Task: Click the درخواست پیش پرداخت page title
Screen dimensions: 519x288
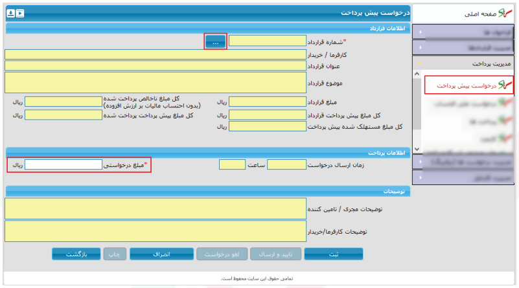Action: click(x=375, y=13)
